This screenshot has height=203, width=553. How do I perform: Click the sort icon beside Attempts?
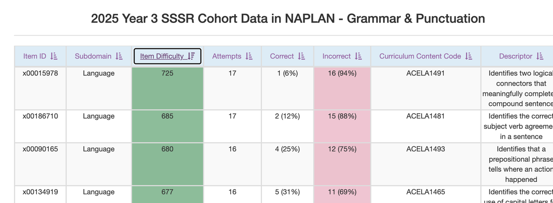(x=249, y=56)
